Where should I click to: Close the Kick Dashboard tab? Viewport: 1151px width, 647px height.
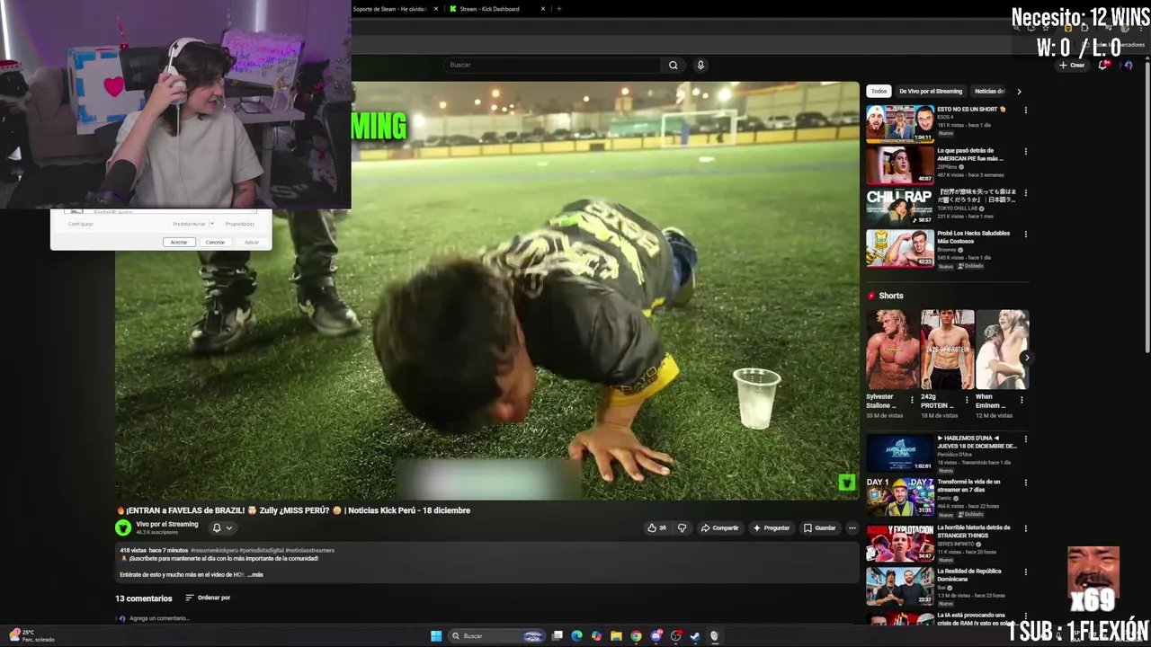pyautogui.click(x=543, y=9)
